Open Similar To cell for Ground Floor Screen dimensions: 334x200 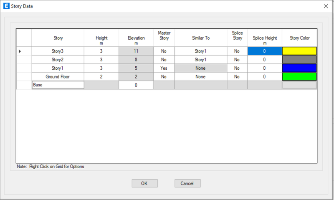tap(201, 77)
